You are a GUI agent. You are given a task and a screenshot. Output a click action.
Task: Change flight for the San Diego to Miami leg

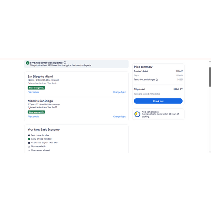coord(120,92)
